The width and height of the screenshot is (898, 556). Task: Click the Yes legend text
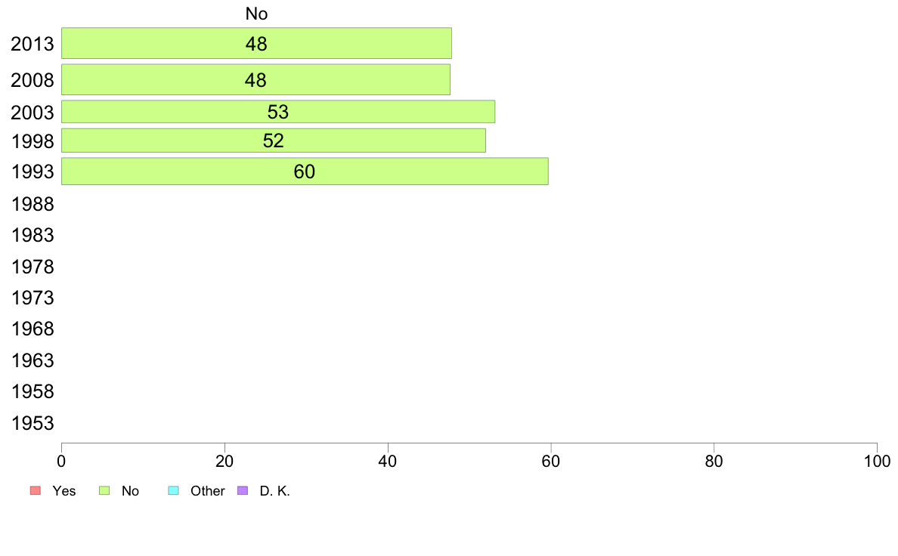(x=64, y=491)
